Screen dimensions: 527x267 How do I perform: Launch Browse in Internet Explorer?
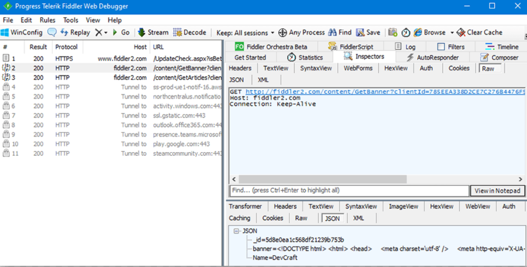coord(430,32)
